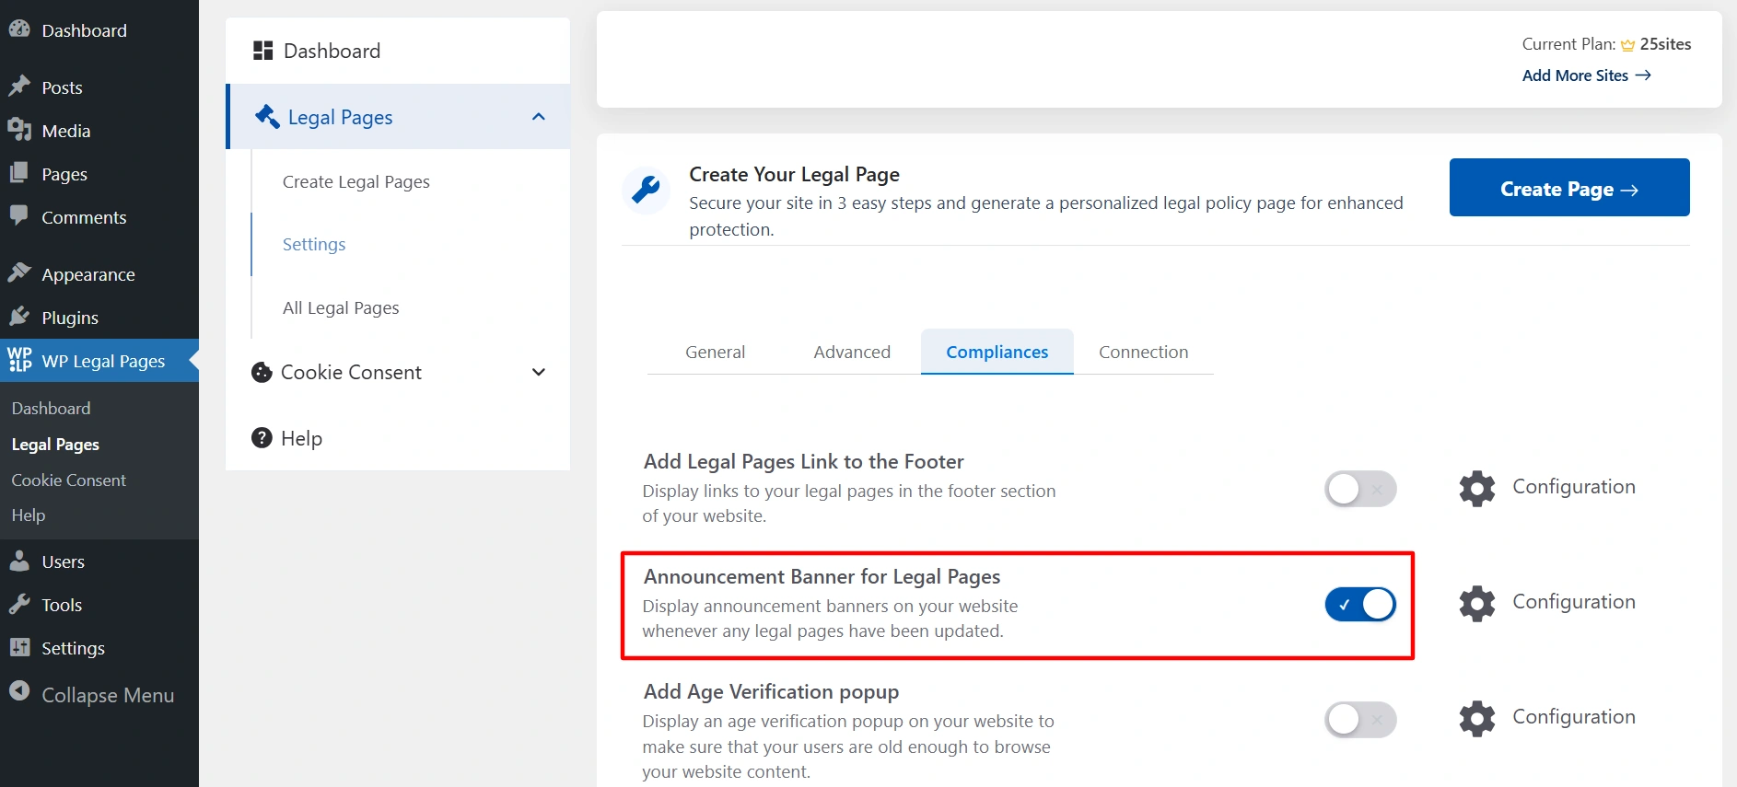The width and height of the screenshot is (1737, 787).
Task: Open Configuration for Announcement Banner
Action: click(1574, 601)
